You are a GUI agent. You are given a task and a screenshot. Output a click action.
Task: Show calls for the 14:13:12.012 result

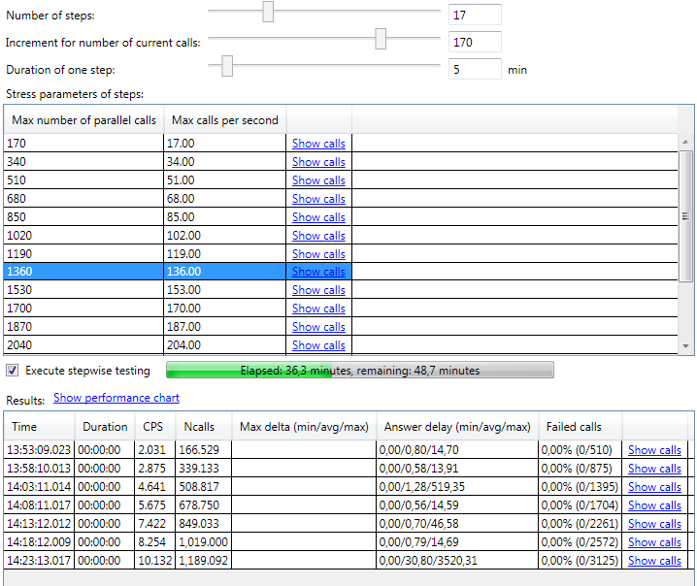click(x=654, y=524)
